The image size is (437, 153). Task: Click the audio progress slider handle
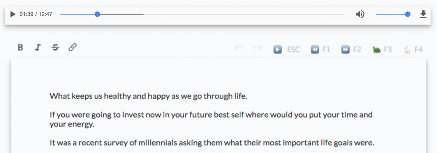pos(97,14)
